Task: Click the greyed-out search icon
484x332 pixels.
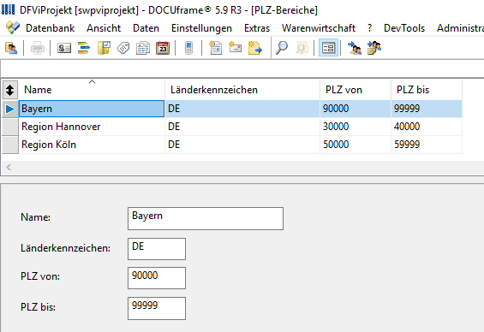Action: coord(302,48)
